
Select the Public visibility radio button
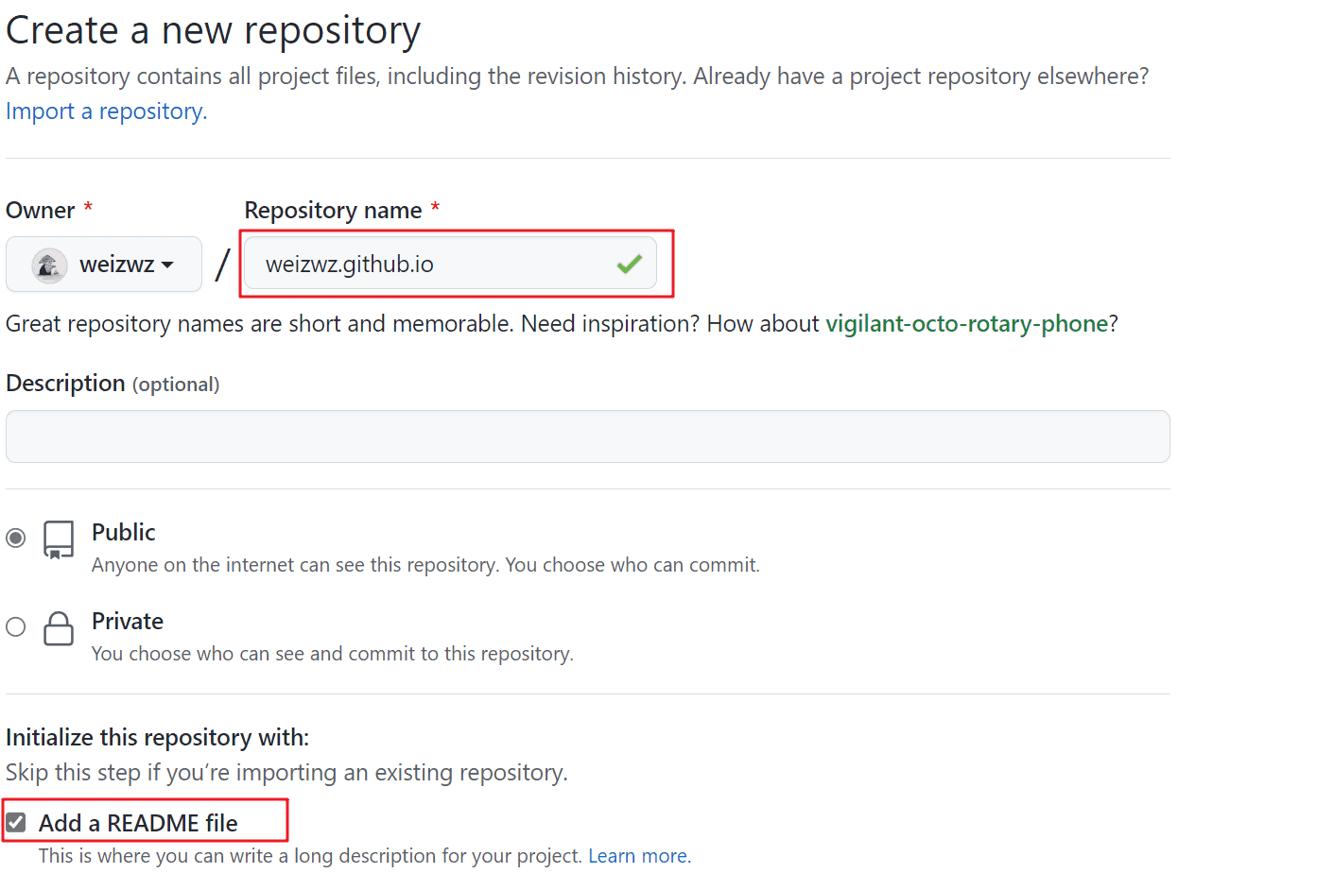[x=16, y=538]
